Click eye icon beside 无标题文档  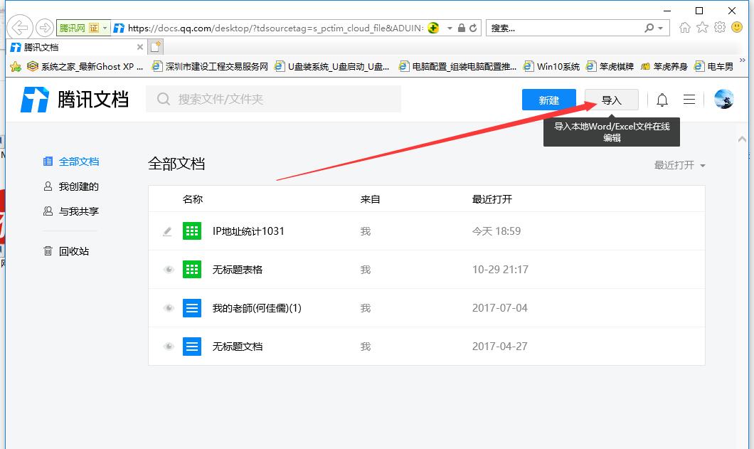[169, 347]
